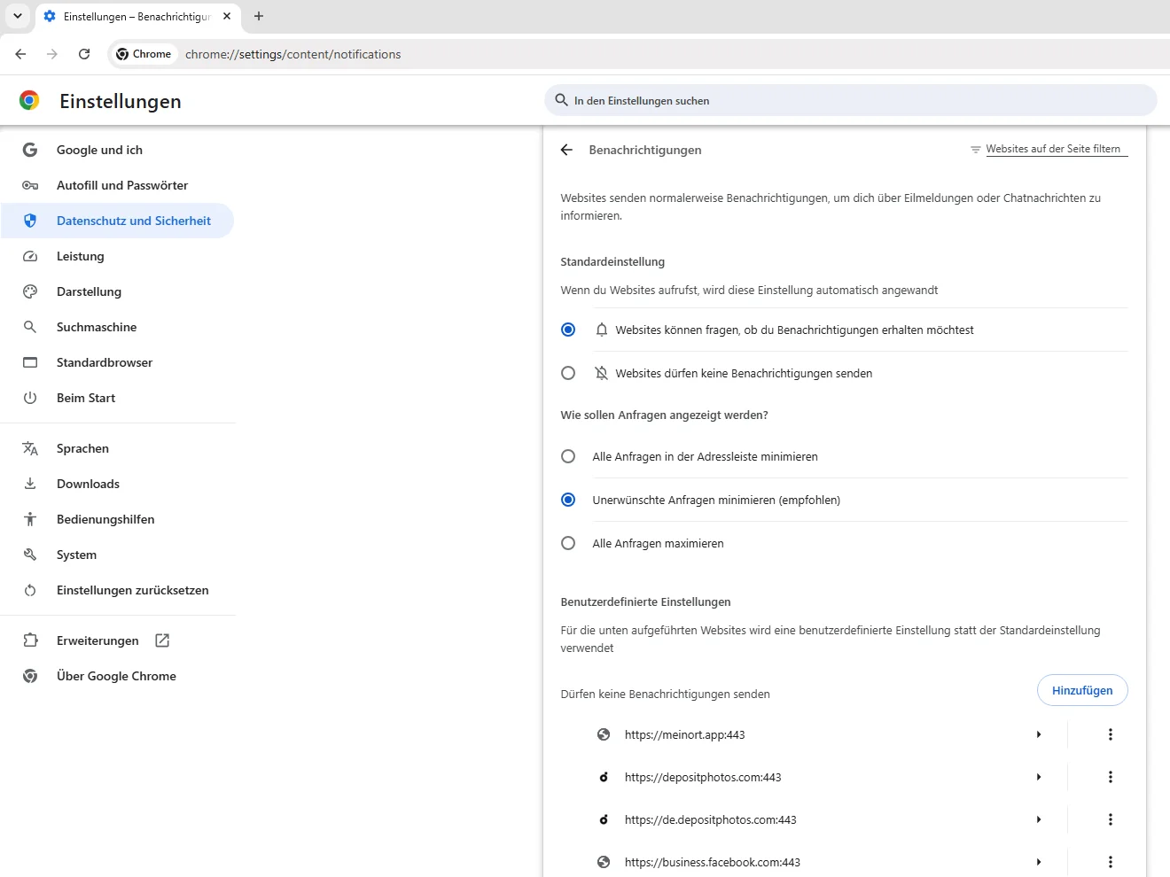Viewport: 1170px width, 877px height.
Task: Open more actions menu for meinort.app
Action: 1111,734
